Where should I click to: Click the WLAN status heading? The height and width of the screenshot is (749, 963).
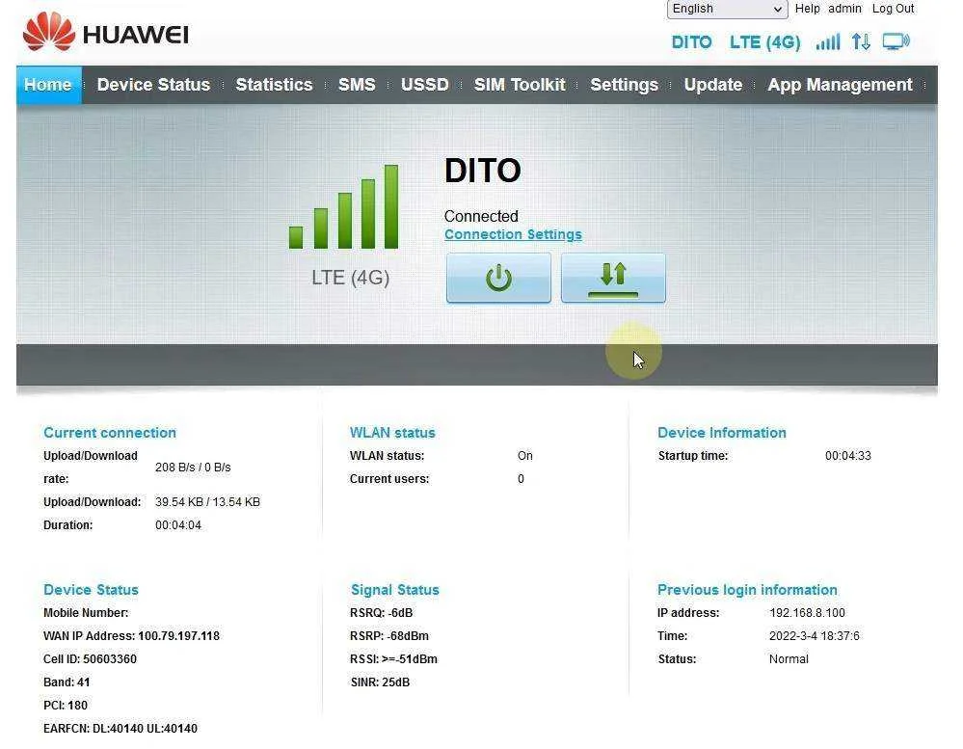[392, 432]
